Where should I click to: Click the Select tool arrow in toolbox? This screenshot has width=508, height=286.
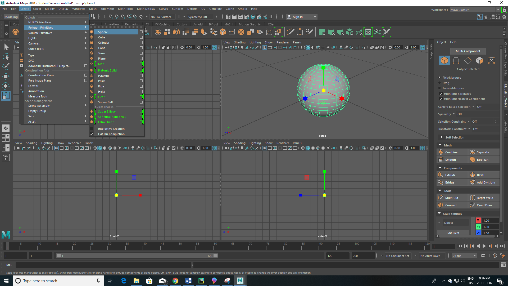pos(6,47)
